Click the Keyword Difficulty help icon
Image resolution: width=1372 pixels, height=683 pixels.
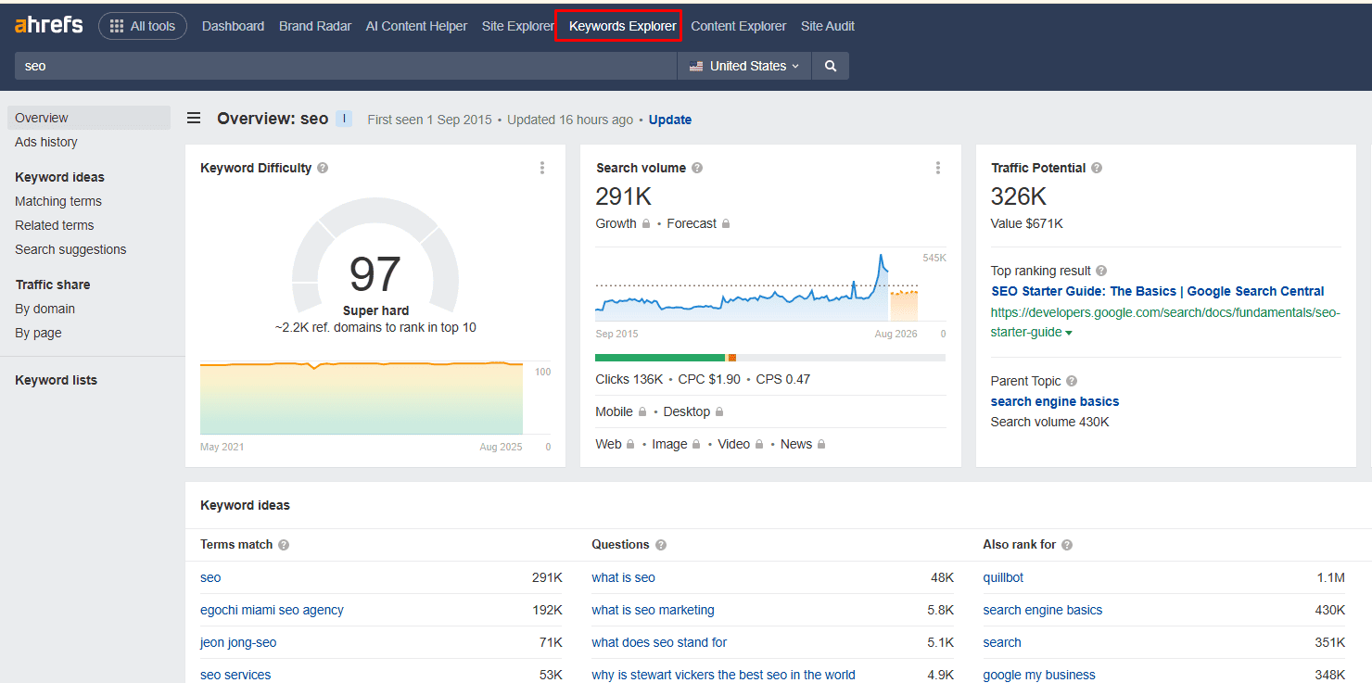pos(323,168)
